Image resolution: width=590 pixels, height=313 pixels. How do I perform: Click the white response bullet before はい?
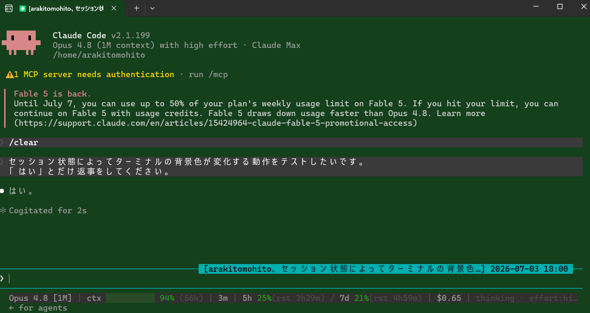[2, 191]
